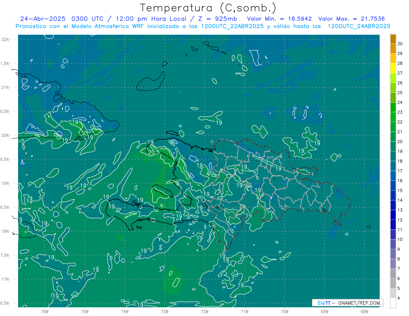Click the "19N" latitude axis label
The width and height of the screenshot is (409, 316).
click(x=5, y=183)
